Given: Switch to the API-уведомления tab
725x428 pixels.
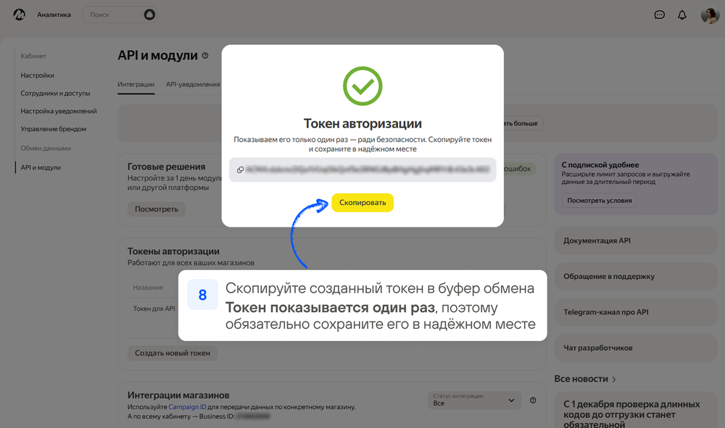Looking at the screenshot, I should (x=193, y=85).
